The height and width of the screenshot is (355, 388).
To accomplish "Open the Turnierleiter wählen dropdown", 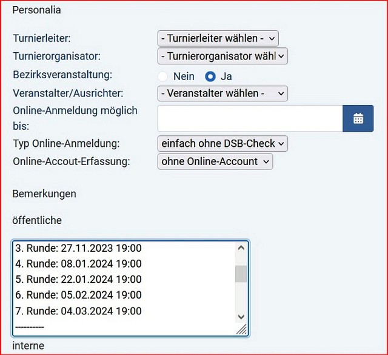I will point(218,38).
